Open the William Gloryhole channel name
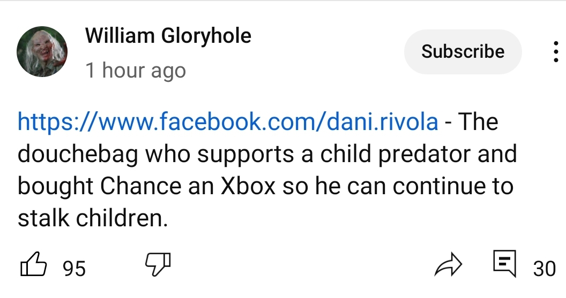The width and height of the screenshot is (566, 298). [168, 36]
